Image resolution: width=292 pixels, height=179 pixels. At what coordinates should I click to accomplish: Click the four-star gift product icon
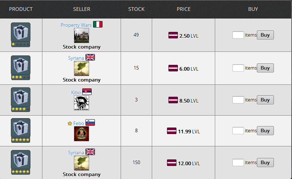click(x=21, y=100)
